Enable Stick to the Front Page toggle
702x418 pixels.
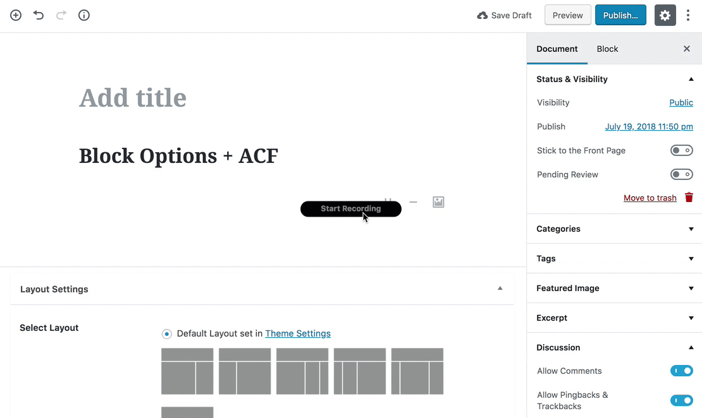682,150
